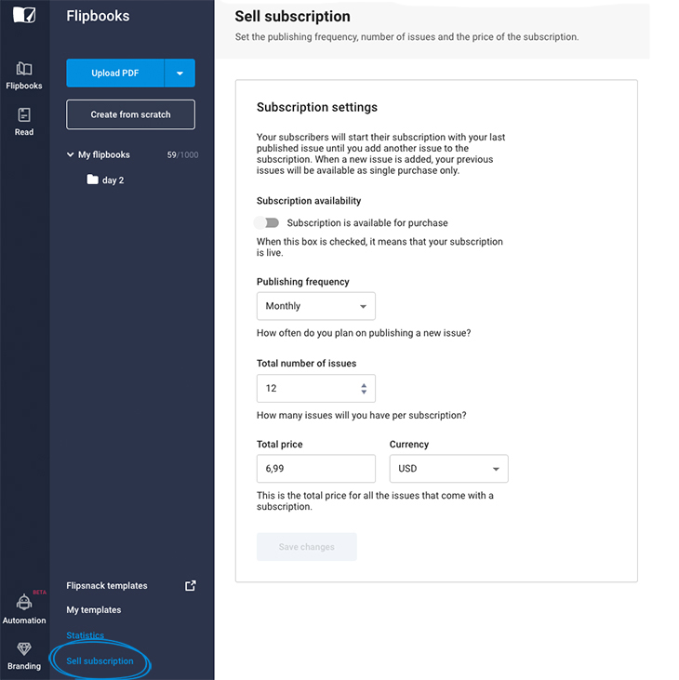The height and width of the screenshot is (680, 679).
Task: Open the USD currency dropdown
Action: click(x=448, y=468)
